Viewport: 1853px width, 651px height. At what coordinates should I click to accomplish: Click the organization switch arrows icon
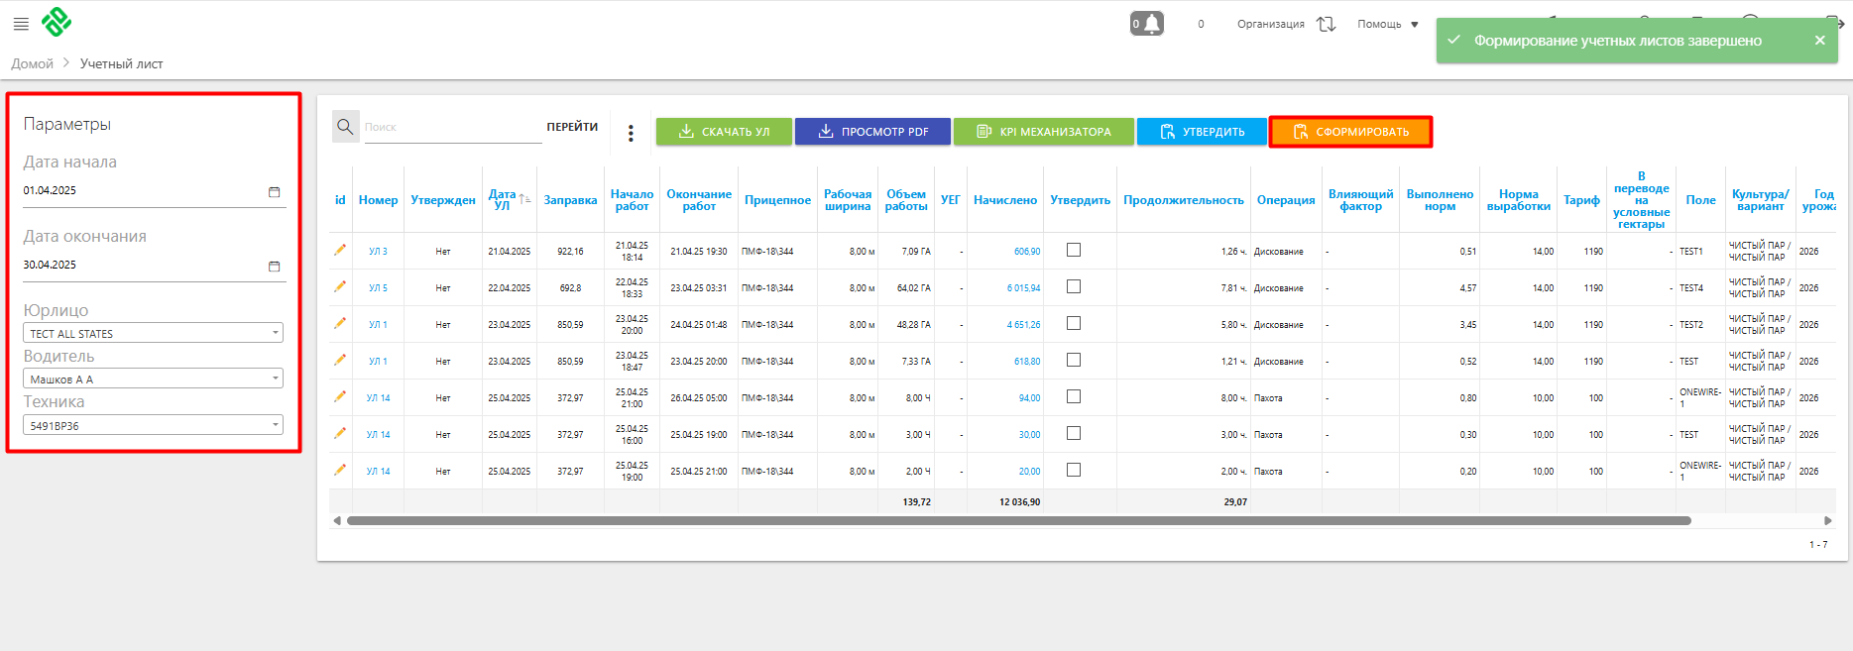click(1326, 24)
